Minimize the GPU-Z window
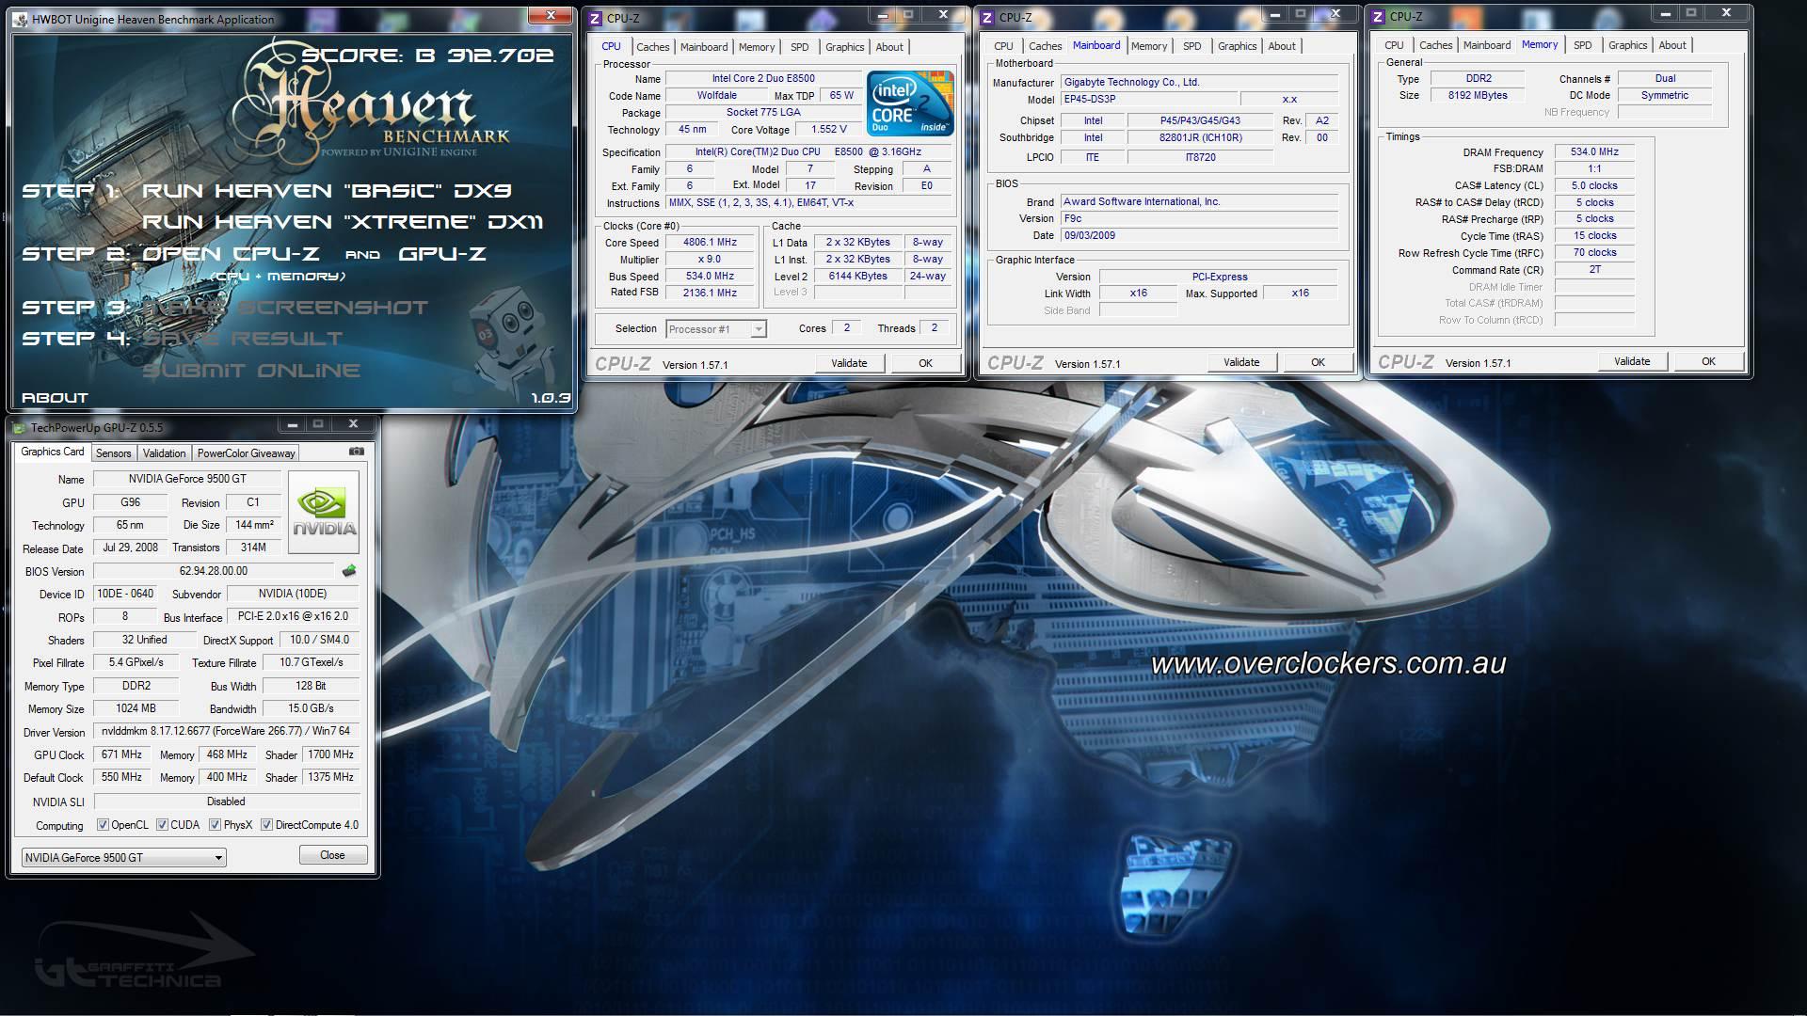Viewport: 1807px width, 1016px height. [x=292, y=424]
